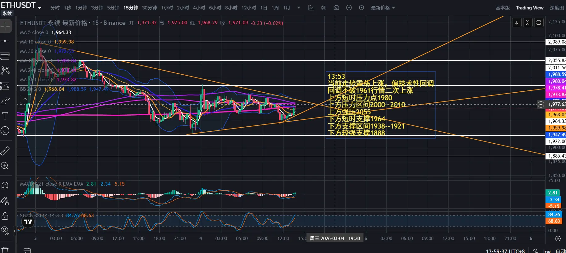The height and width of the screenshot is (253, 566).
Task: Click the MACD indicator legend
Action: click(x=72, y=184)
